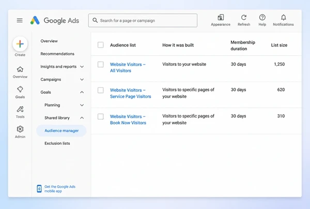Click the Google Ads logo
310x209 pixels.
(55, 20)
